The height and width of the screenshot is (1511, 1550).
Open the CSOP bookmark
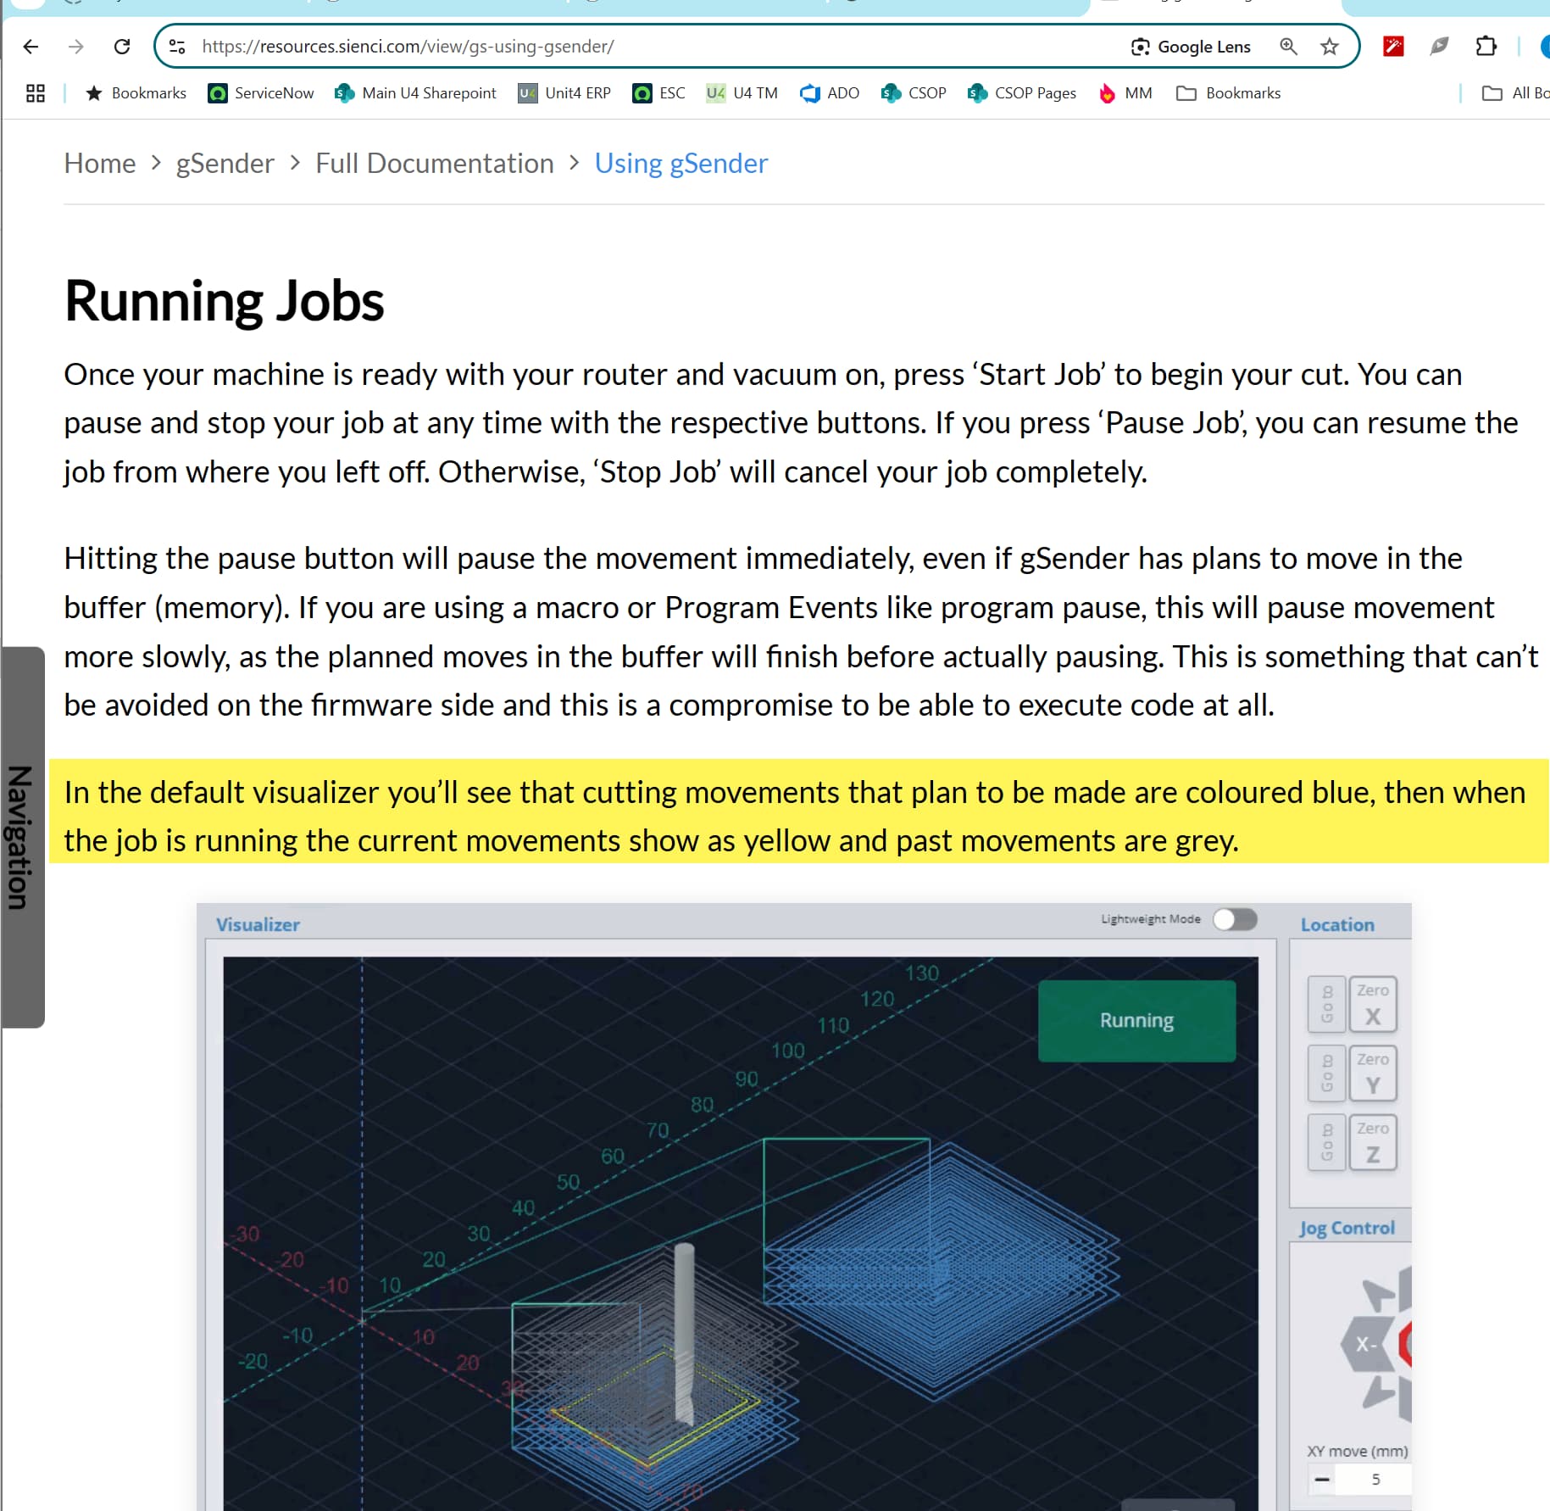pos(914,93)
